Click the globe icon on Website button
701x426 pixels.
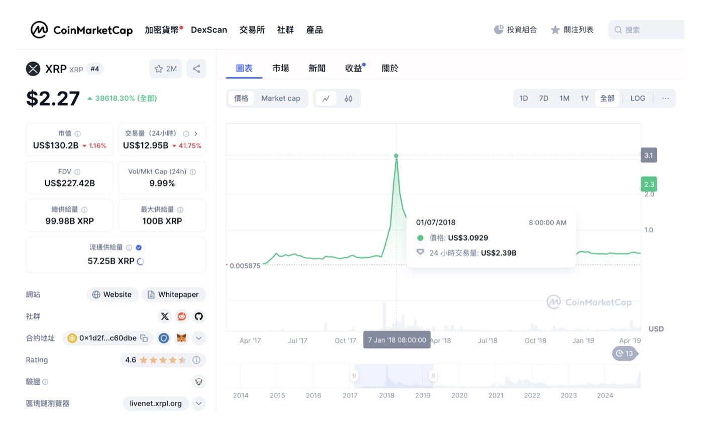pos(96,295)
